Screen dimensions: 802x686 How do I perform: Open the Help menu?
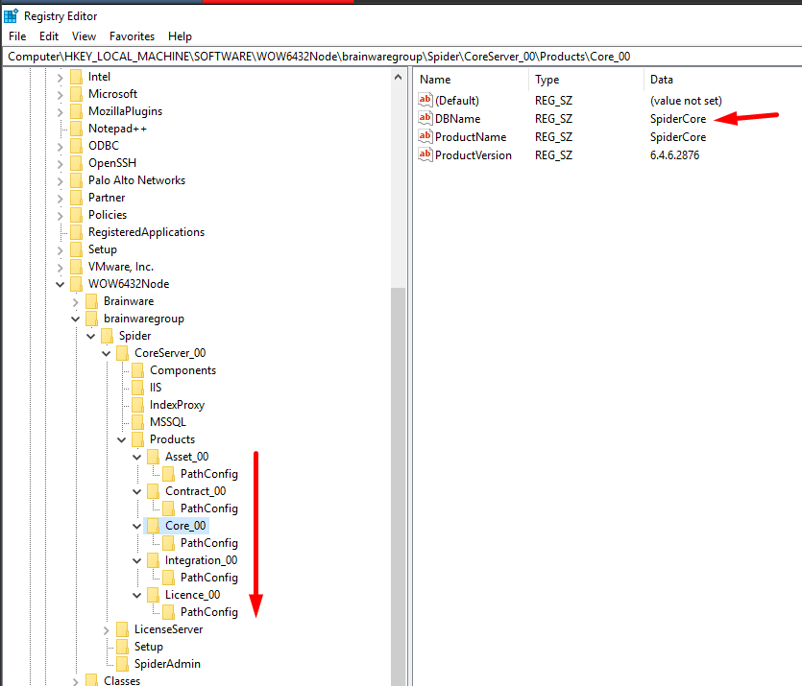coord(180,36)
